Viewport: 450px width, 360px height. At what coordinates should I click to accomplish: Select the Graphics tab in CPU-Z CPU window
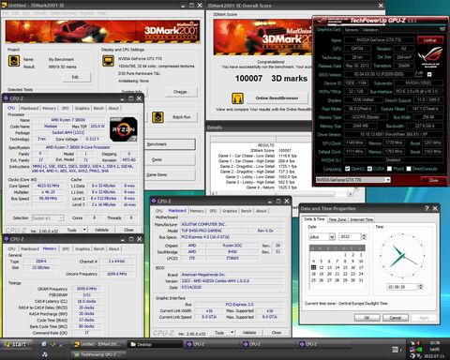82,108
